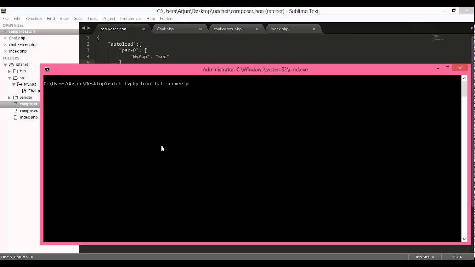Close the index.php tab
Image resolution: width=475 pixels, height=267 pixels.
(314, 29)
